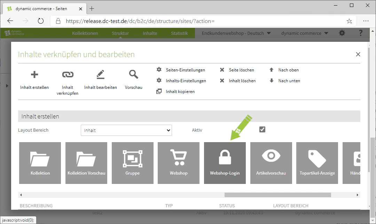This screenshot has width=376, height=224.
Task: Open the Struktur menu
Action: [120, 33]
